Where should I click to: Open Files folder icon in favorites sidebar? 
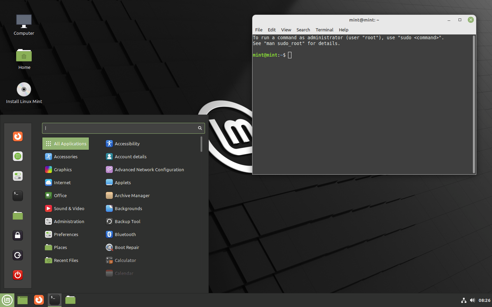coord(18,216)
